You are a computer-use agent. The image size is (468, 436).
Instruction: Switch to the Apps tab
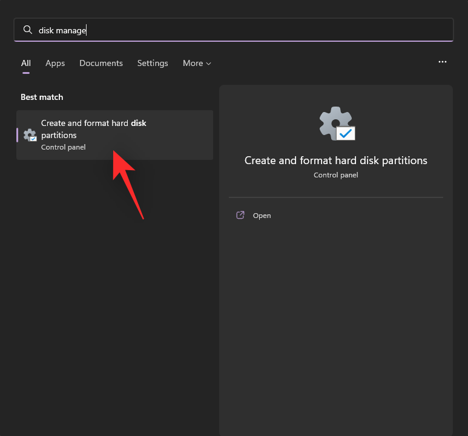tap(55, 63)
